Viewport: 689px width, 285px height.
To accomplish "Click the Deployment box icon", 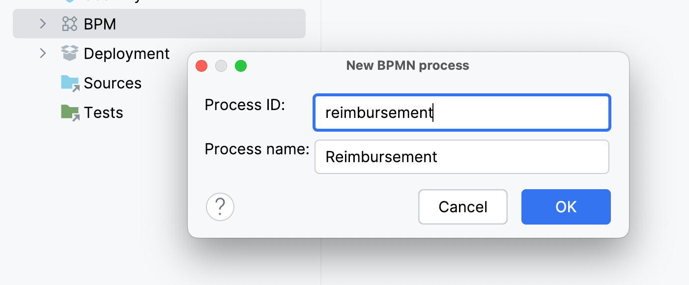I will click(x=69, y=53).
